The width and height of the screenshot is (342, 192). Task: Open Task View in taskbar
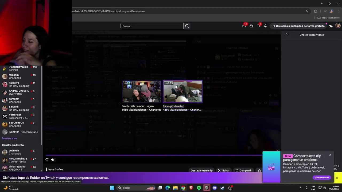click(x=160, y=188)
